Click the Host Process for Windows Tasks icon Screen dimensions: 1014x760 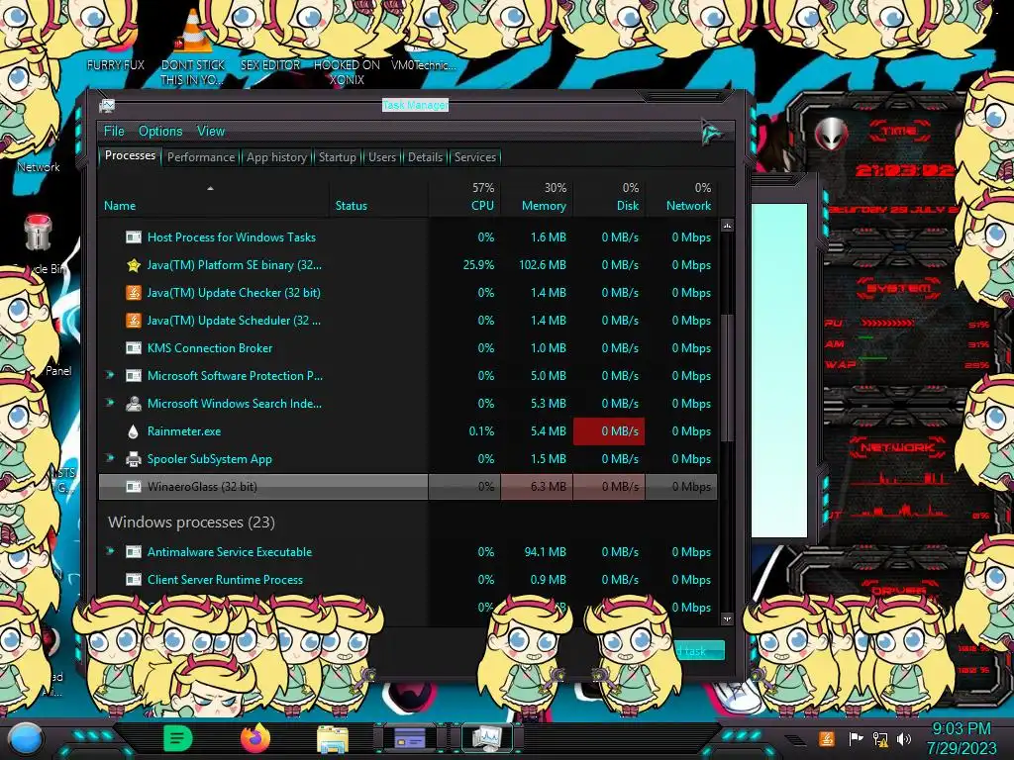point(134,237)
